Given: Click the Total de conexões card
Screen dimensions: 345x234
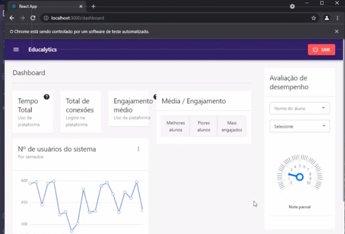Looking at the screenshot, I should click(x=81, y=112).
